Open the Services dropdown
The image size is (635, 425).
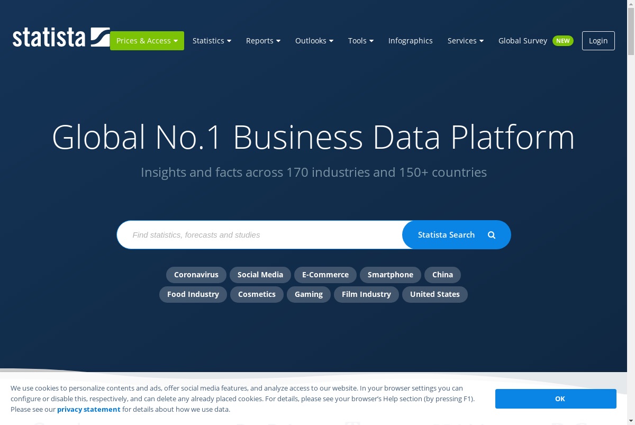click(466, 41)
